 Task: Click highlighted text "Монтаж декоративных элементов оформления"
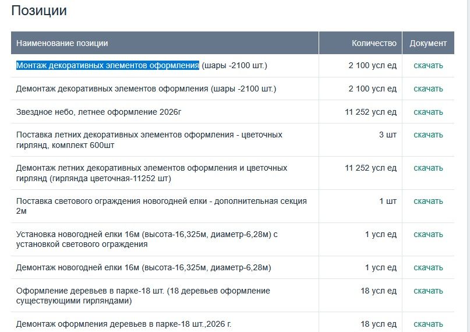(108, 65)
